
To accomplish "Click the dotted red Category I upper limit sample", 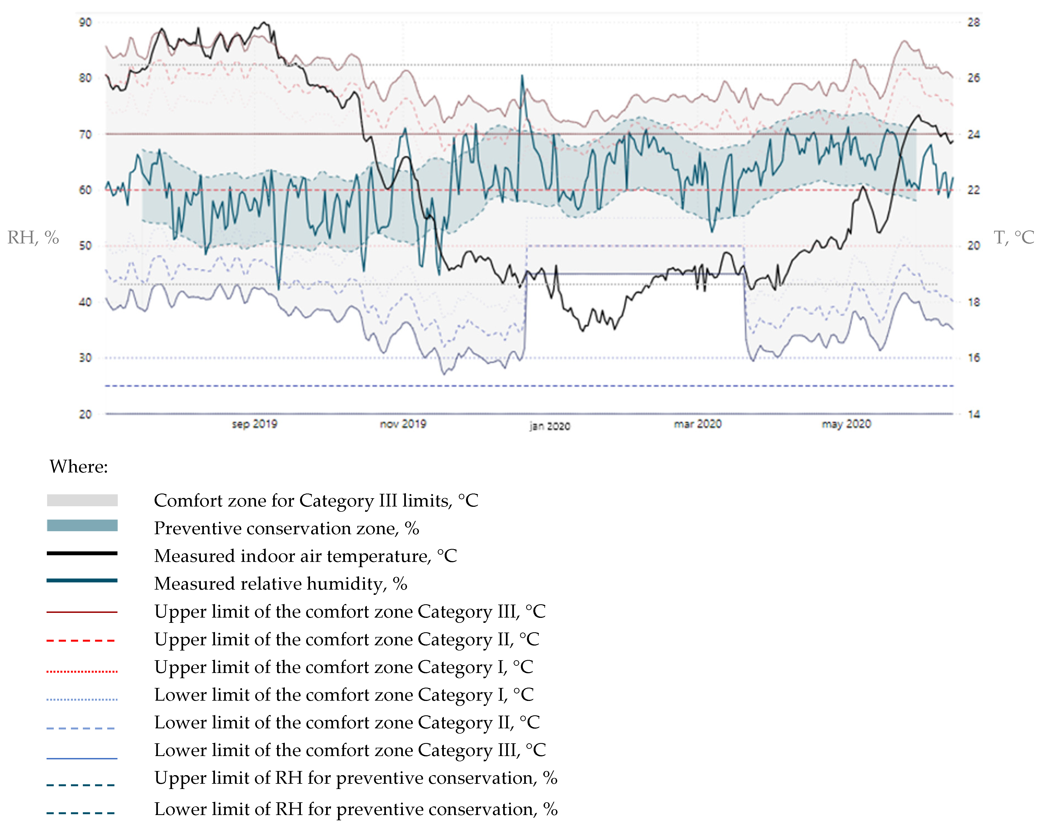I will 82,671.
